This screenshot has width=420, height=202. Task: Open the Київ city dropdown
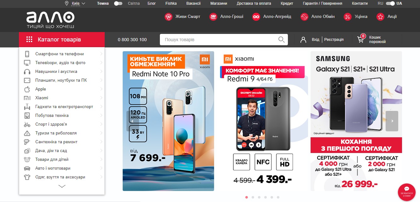point(75,3)
